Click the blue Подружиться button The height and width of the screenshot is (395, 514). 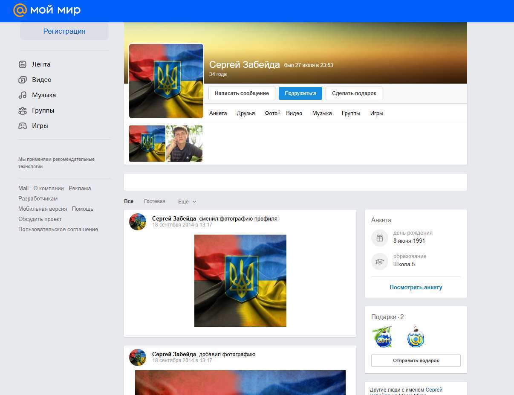coord(300,93)
